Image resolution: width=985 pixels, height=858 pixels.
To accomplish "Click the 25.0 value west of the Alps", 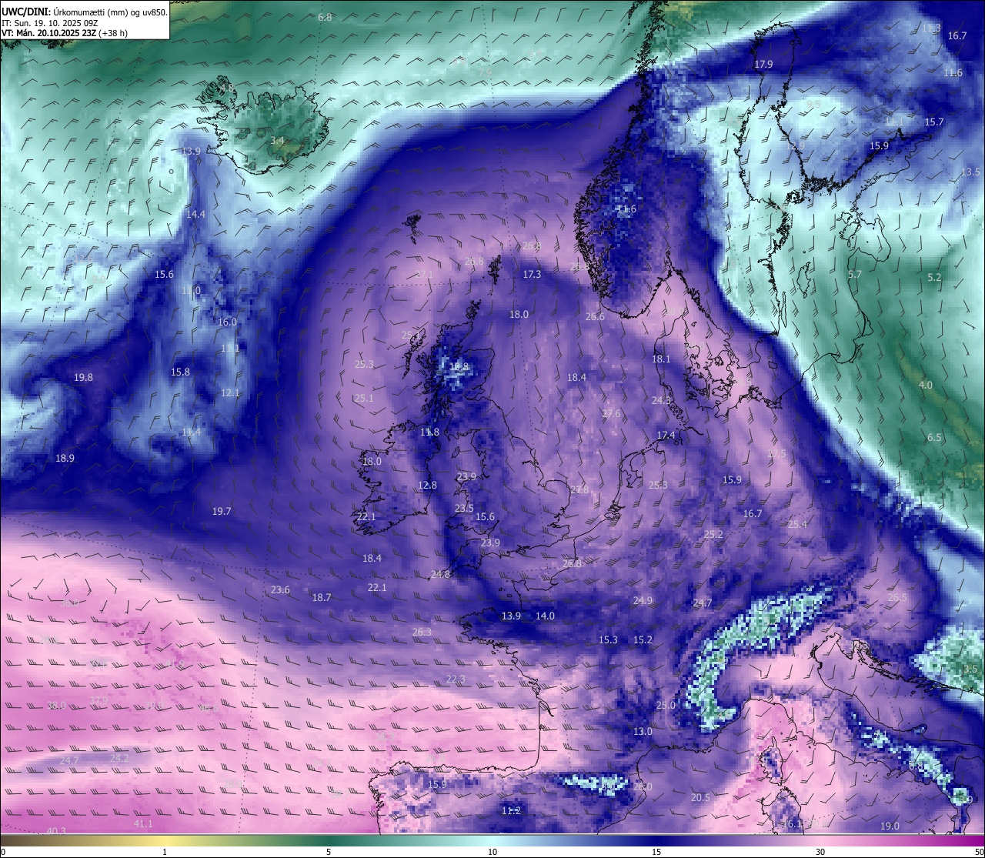I will pyautogui.click(x=666, y=706).
